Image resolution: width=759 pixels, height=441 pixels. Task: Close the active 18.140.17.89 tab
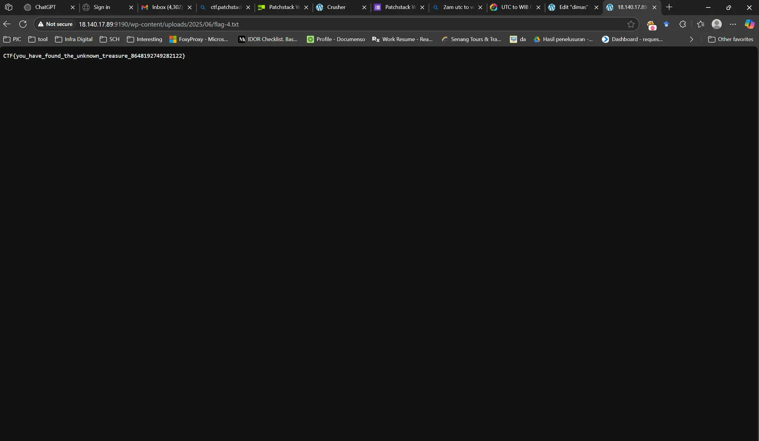(655, 8)
